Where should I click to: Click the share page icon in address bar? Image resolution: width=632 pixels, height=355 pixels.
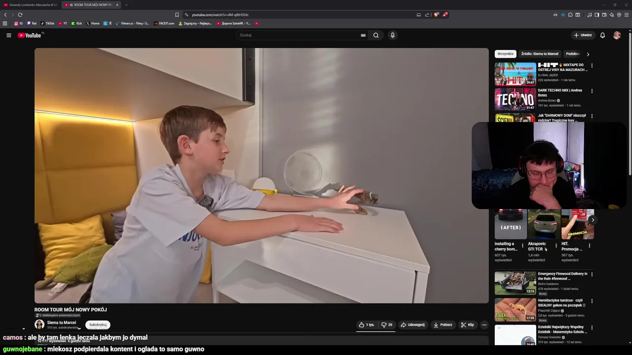coord(427,15)
